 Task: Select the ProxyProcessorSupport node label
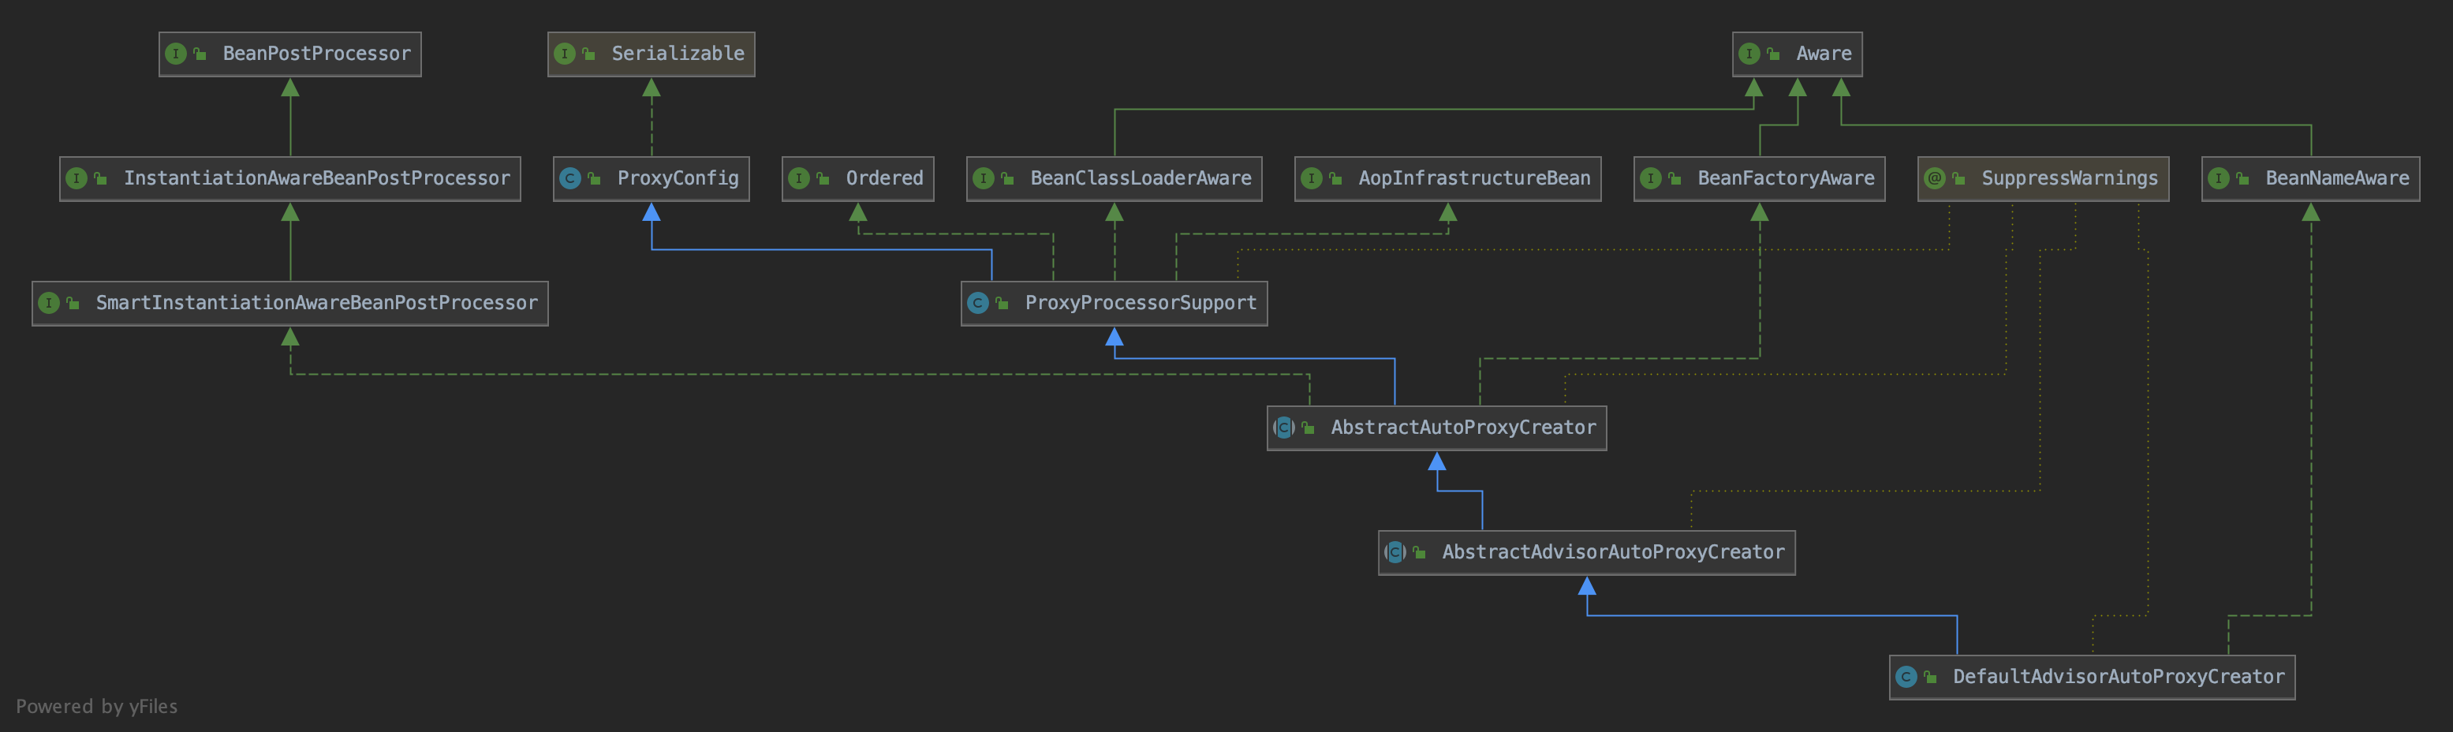(x=1141, y=303)
